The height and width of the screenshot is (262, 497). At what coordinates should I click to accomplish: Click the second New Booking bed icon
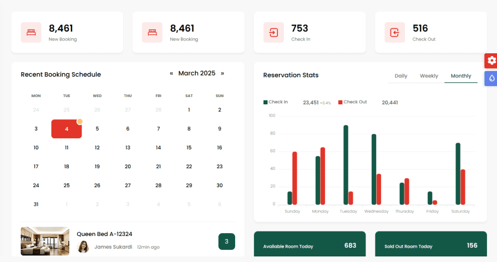(x=152, y=32)
